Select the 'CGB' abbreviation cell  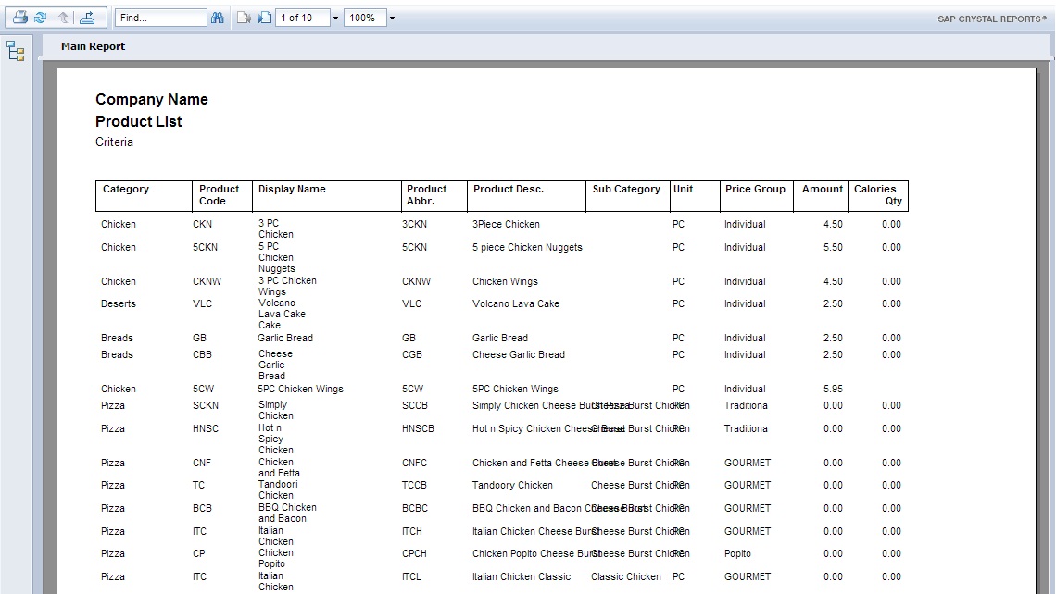(x=412, y=354)
